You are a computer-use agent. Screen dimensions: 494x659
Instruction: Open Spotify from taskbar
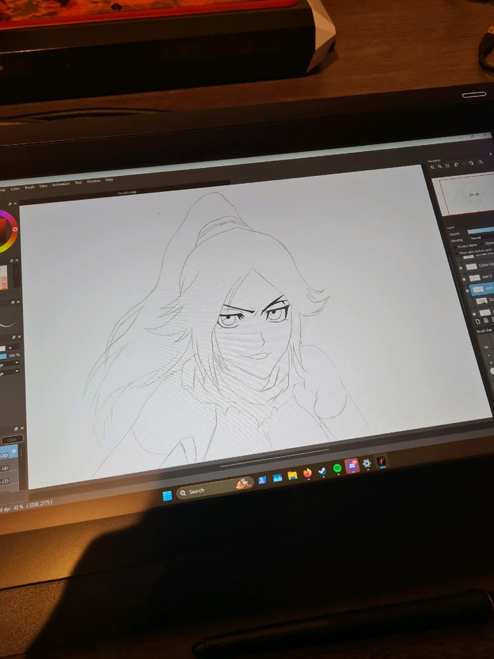coord(337,468)
